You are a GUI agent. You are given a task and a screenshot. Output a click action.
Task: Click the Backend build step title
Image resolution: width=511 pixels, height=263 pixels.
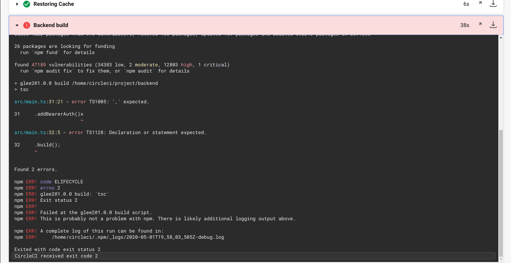(x=51, y=25)
